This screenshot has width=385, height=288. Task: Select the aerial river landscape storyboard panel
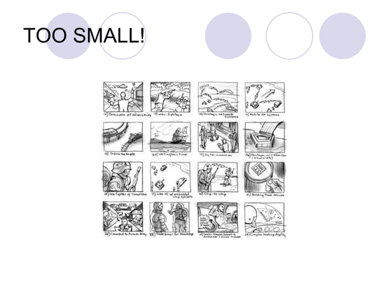pyautogui.click(x=218, y=97)
